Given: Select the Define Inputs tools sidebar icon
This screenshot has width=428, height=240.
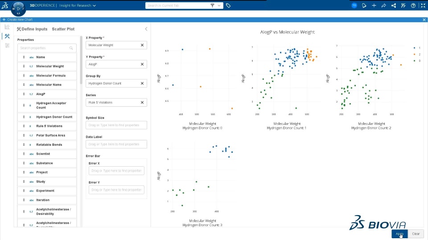Looking at the screenshot, I should tap(7, 36).
